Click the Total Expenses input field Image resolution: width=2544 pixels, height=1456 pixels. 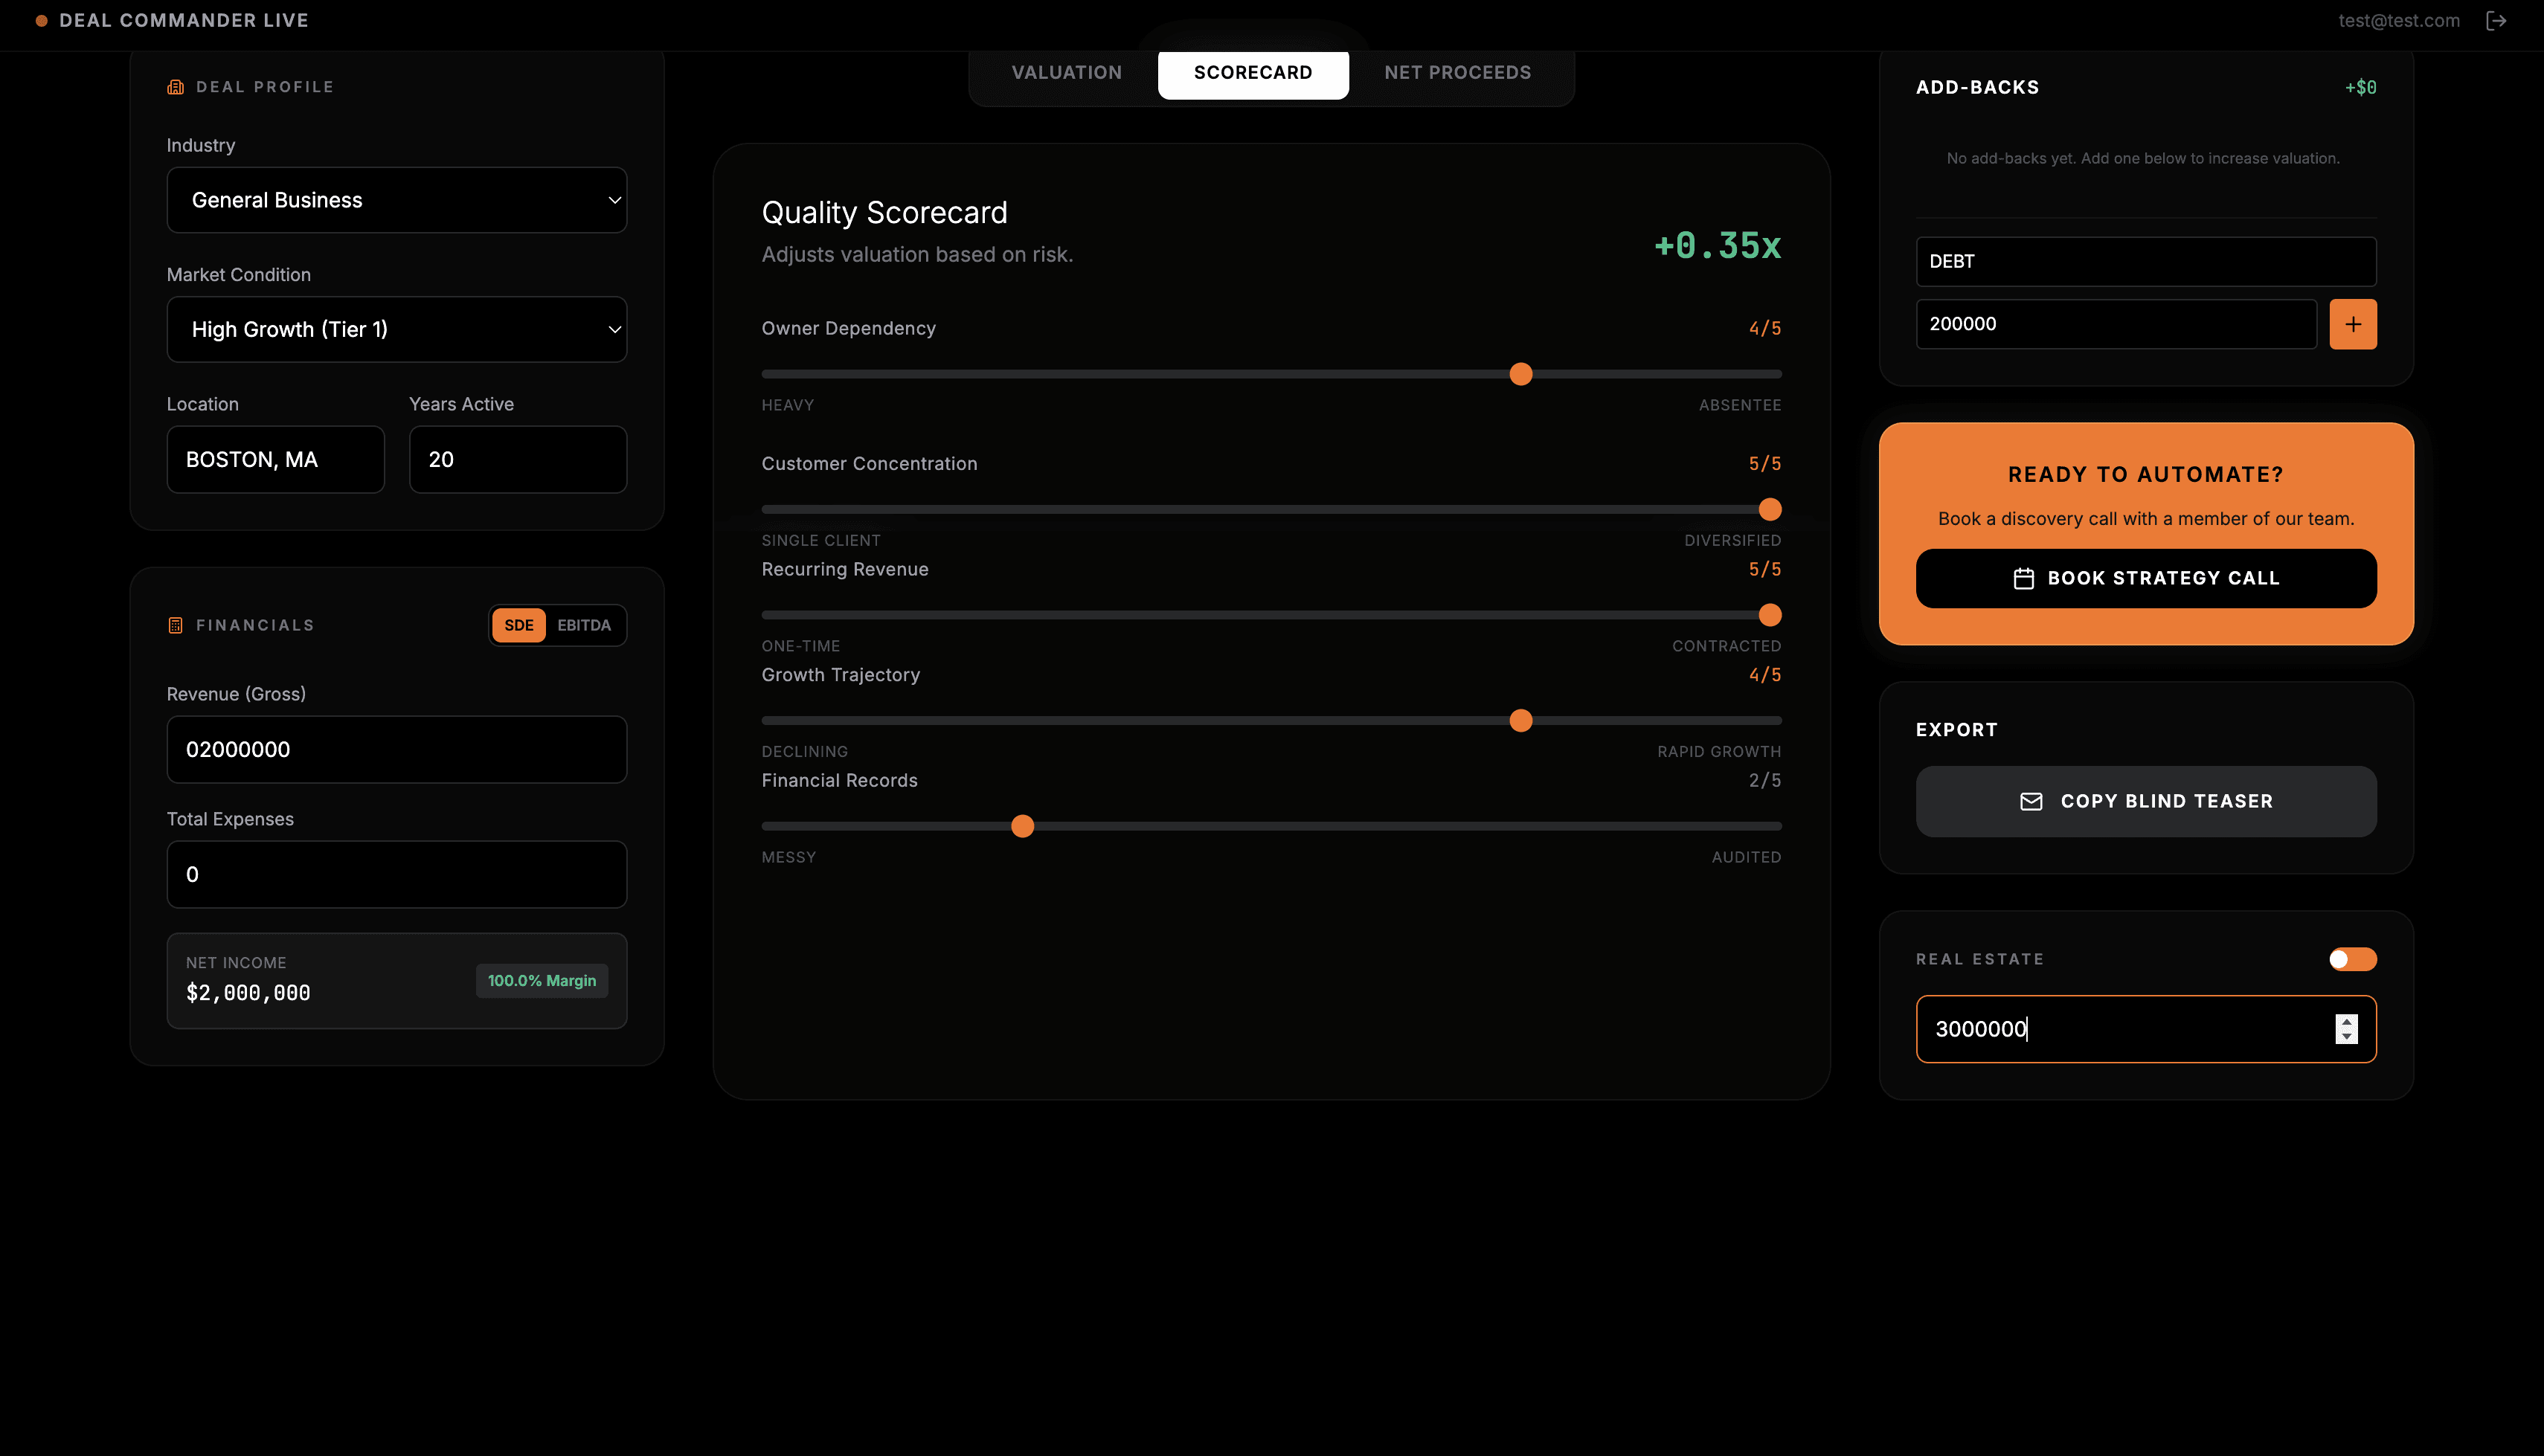pyautogui.click(x=397, y=874)
